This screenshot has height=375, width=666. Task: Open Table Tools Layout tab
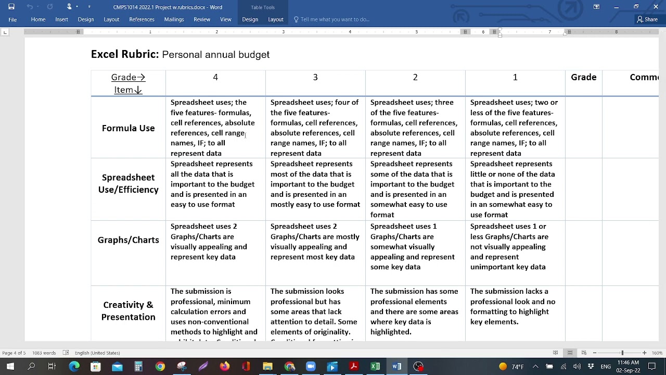[x=276, y=19]
